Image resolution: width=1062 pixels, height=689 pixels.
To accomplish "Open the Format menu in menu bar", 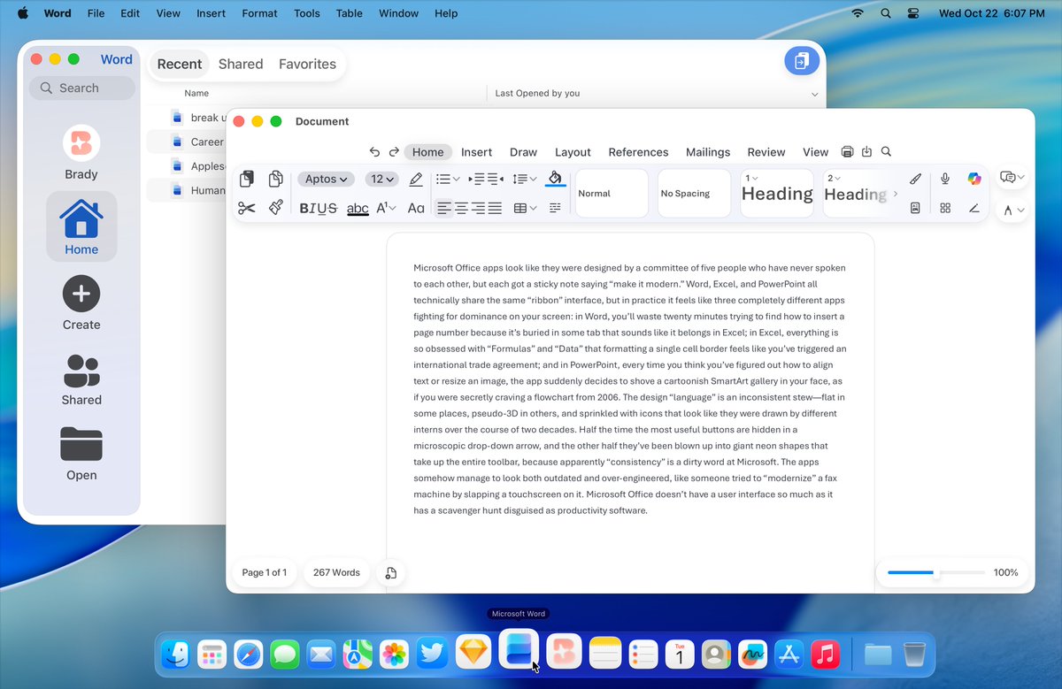I will [259, 13].
